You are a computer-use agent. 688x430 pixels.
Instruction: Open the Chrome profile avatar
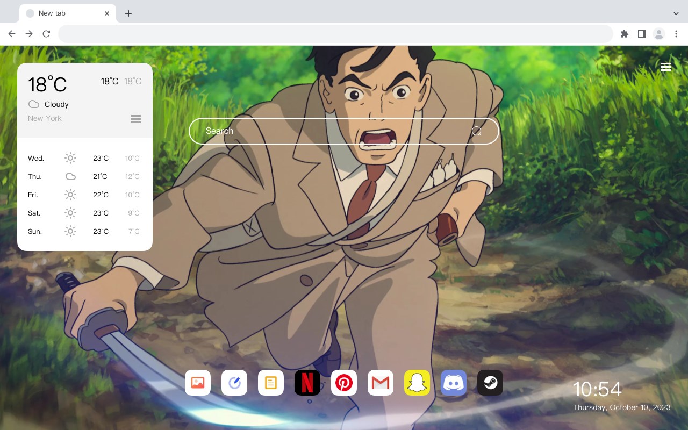click(659, 34)
